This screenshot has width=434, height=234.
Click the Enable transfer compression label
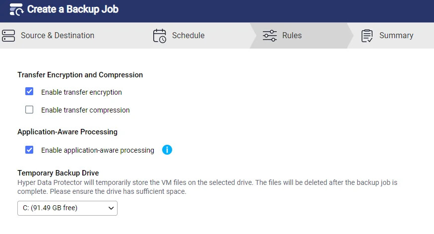[85, 110]
